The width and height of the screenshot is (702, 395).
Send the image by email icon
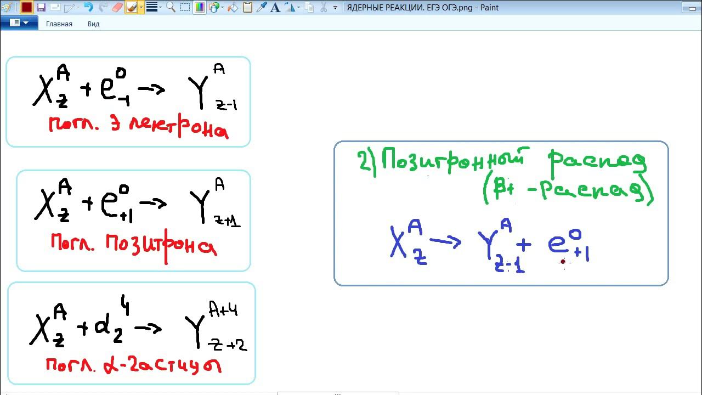click(55, 8)
